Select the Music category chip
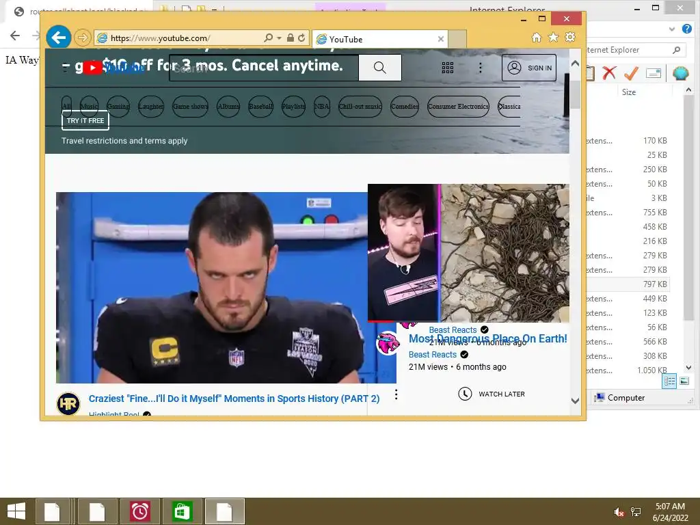 (89, 106)
